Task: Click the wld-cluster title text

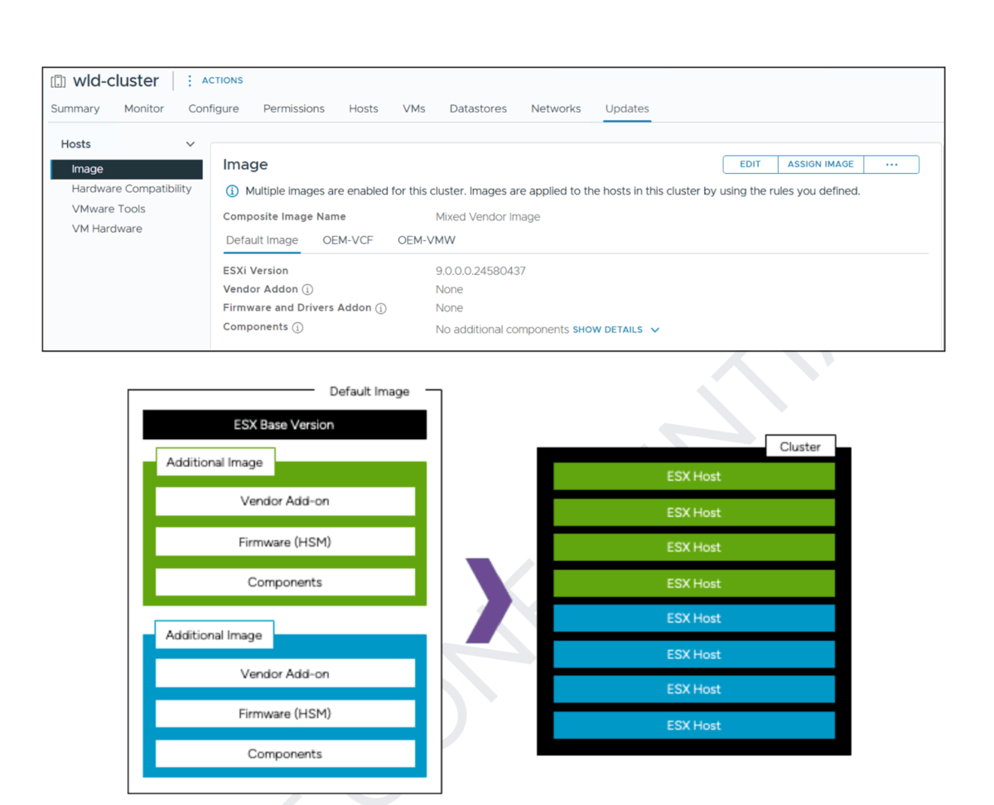Action: pyautogui.click(x=116, y=80)
